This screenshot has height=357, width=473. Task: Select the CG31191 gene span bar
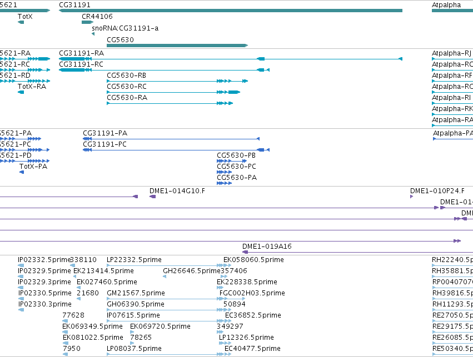(231, 11)
